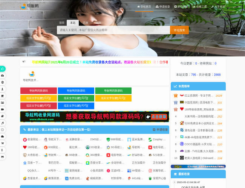
Task: Switch to the 百度 search tab
Action: [86, 23]
